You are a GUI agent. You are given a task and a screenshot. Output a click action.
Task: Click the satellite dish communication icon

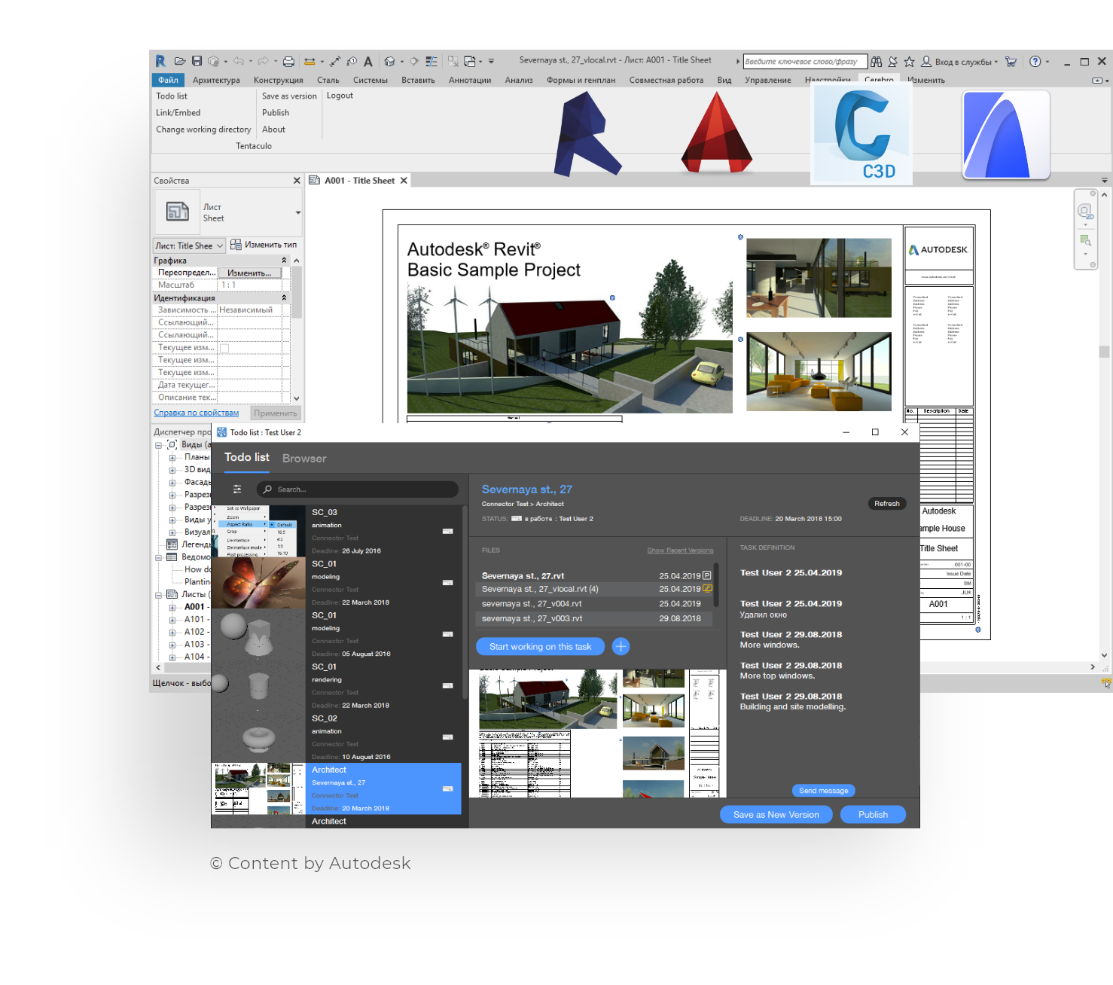[x=893, y=62]
